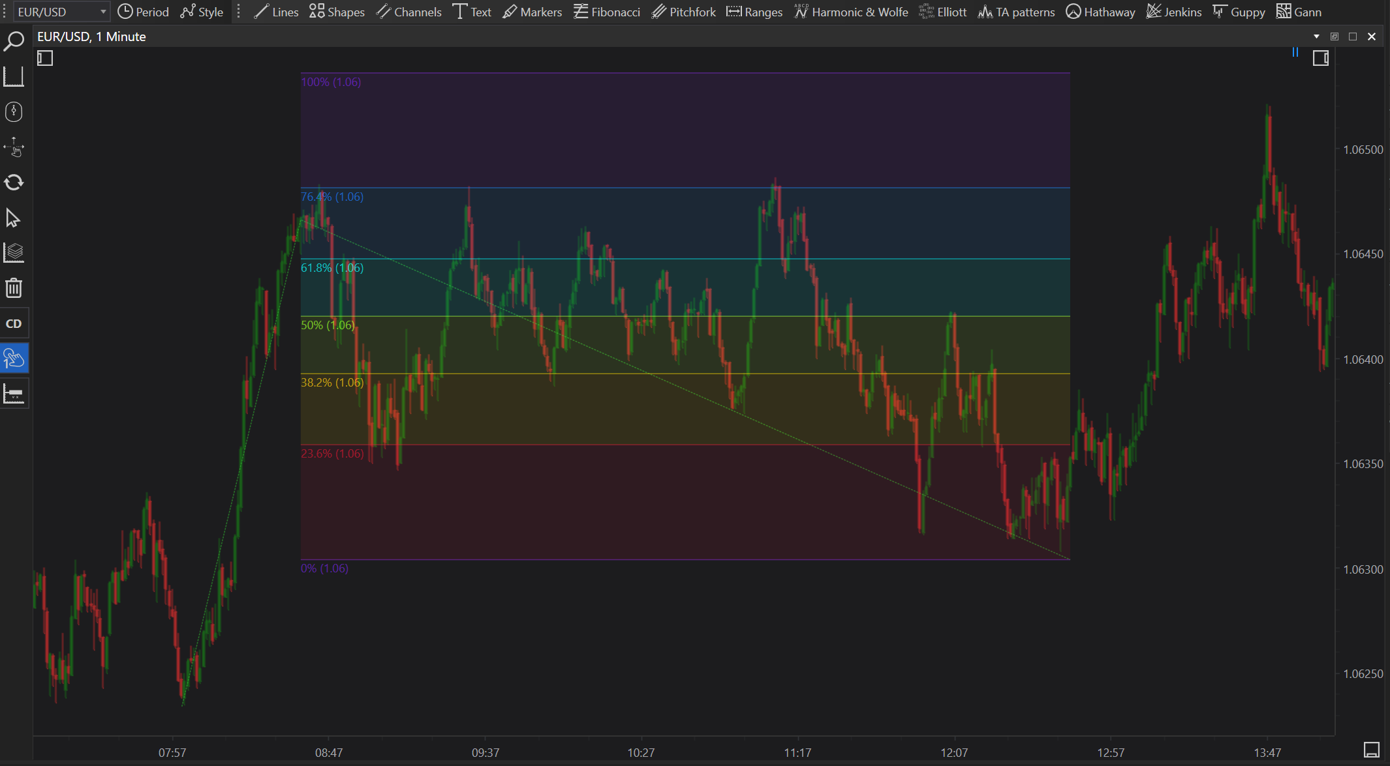The image size is (1390, 766).
Task: Open the chart window dropdown arrow
Action: (1316, 37)
